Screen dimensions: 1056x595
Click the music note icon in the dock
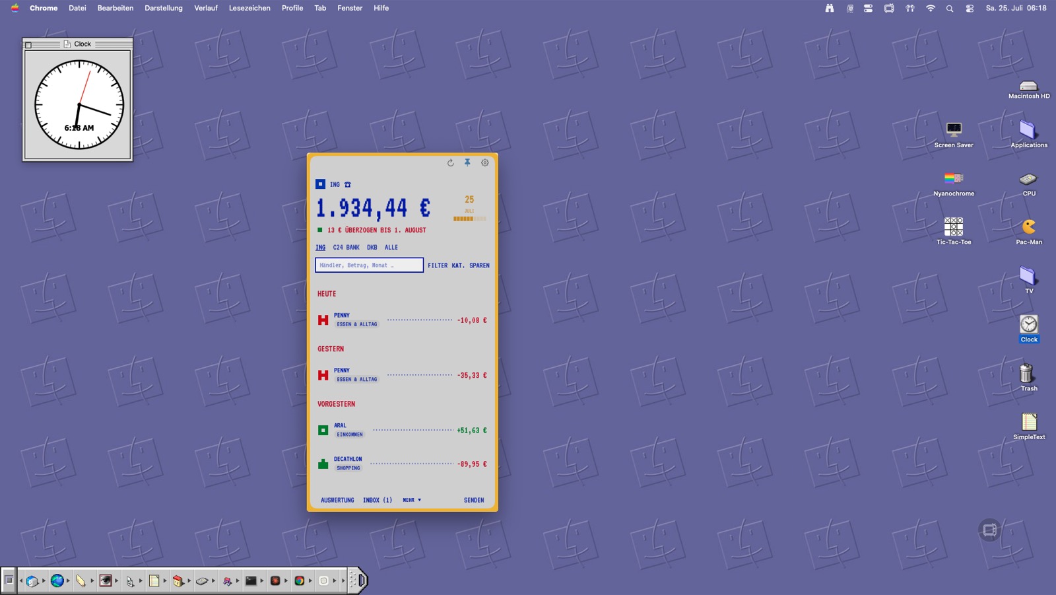(227, 581)
